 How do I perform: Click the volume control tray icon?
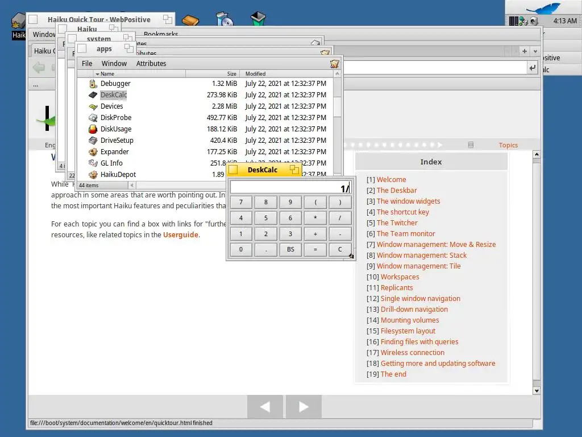click(534, 21)
